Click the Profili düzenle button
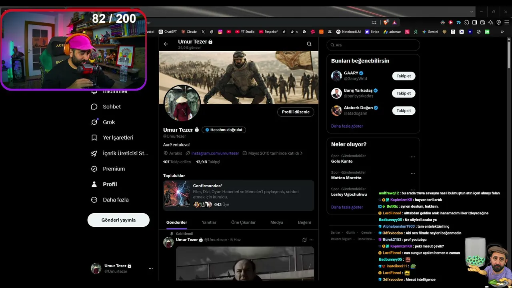 click(x=296, y=112)
